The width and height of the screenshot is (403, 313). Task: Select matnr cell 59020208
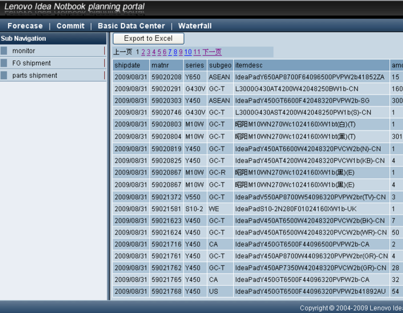pos(167,77)
